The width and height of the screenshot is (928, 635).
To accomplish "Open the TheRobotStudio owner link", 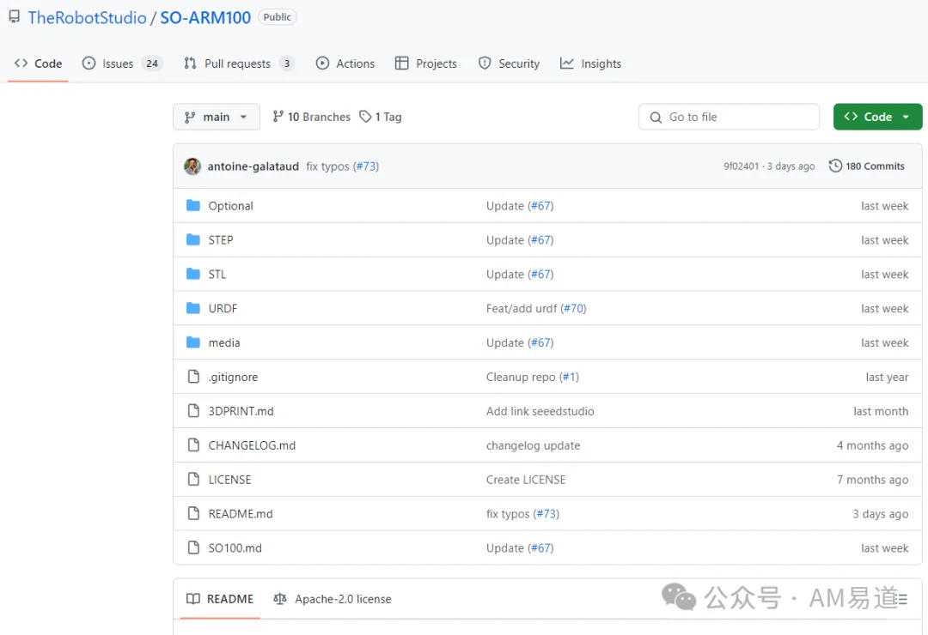I will pos(87,18).
